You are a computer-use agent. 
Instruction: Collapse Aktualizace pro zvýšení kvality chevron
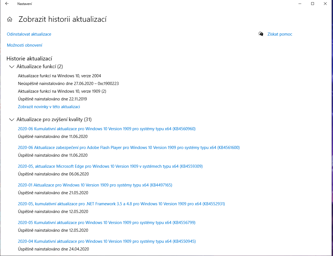click(x=12, y=119)
